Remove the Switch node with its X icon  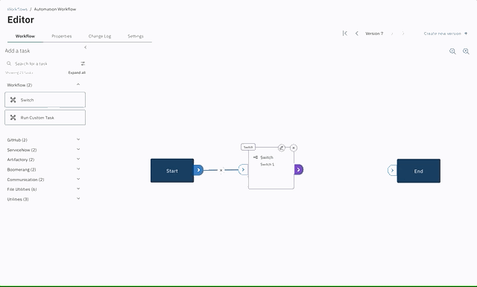click(x=294, y=148)
